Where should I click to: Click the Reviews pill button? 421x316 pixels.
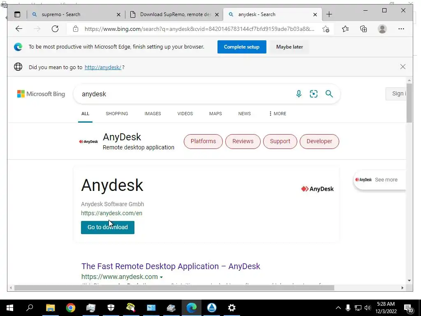pyautogui.click(x=243, y=142)
